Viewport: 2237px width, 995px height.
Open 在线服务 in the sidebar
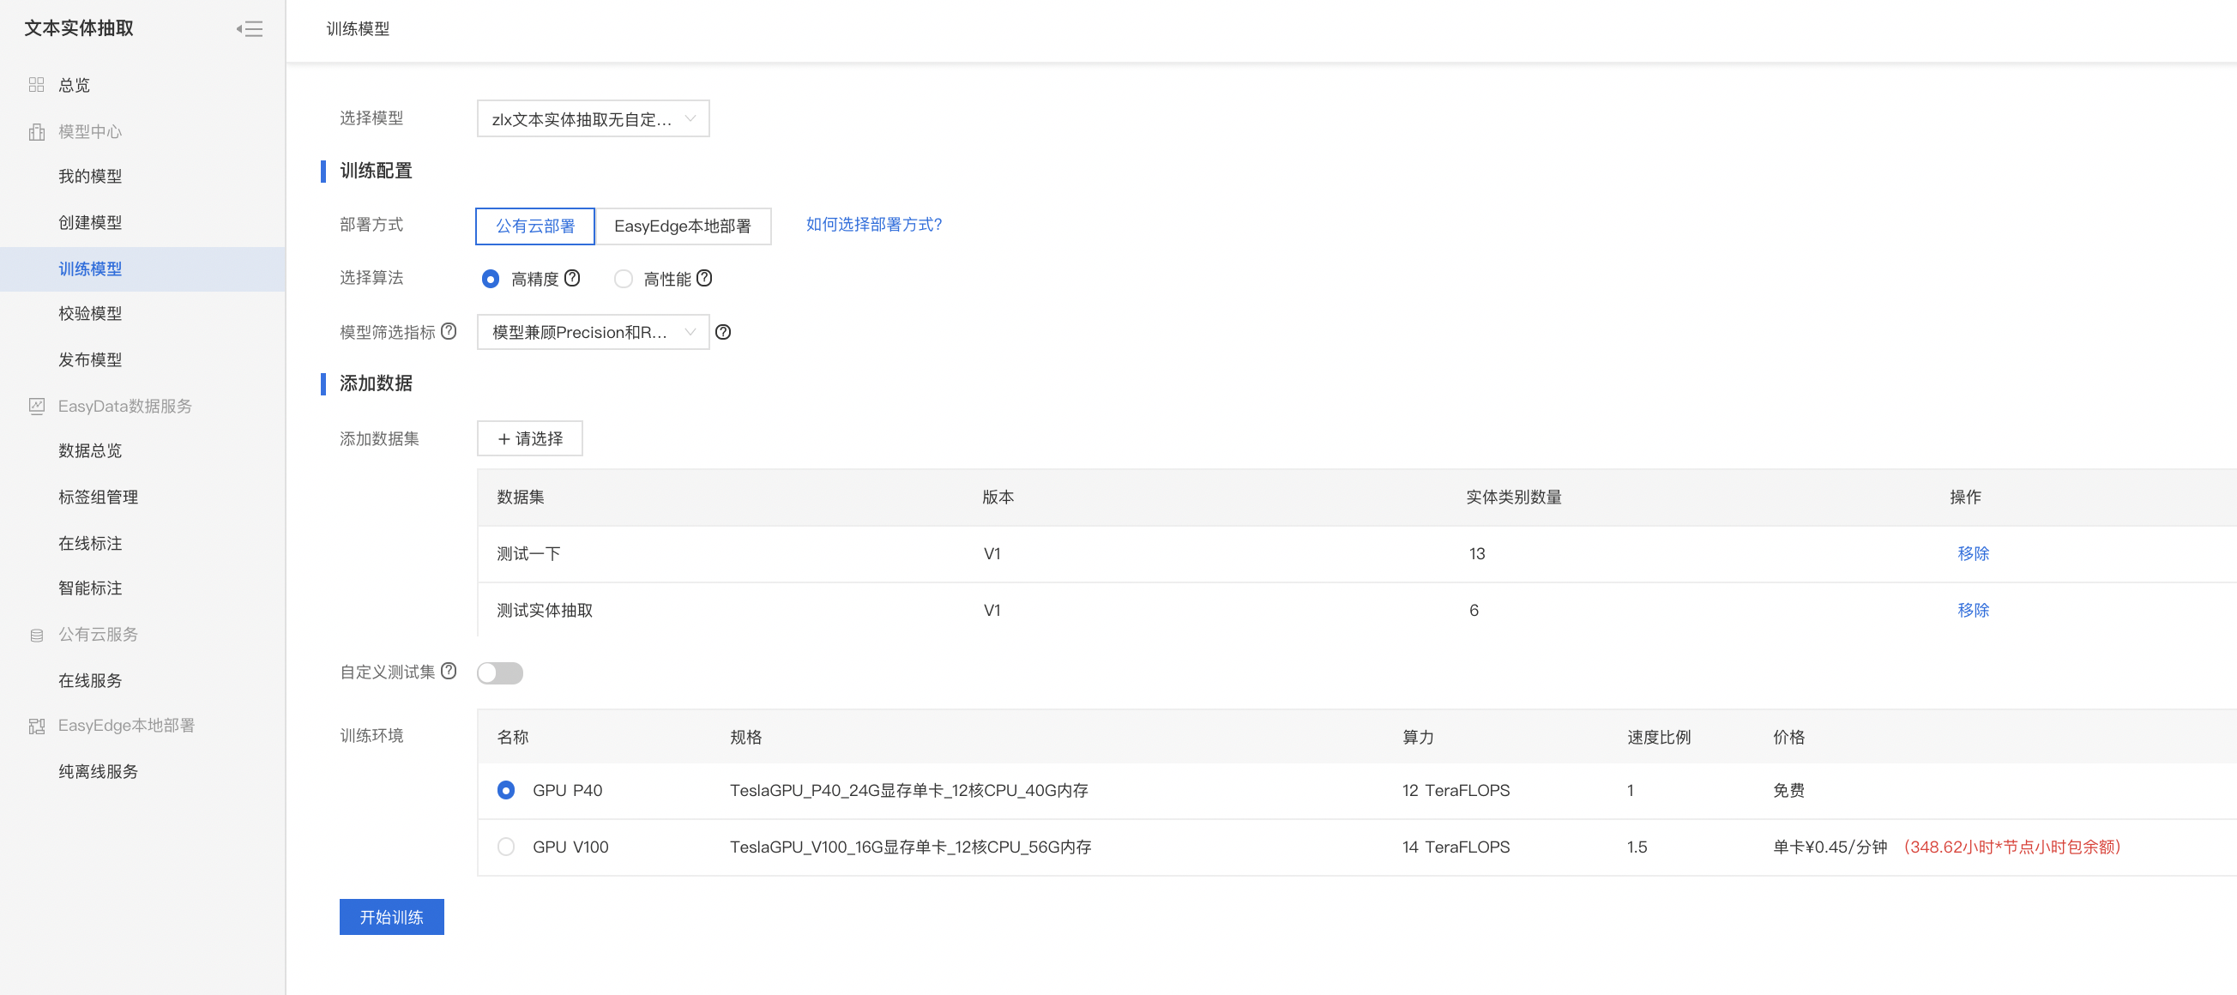(90, 681)
